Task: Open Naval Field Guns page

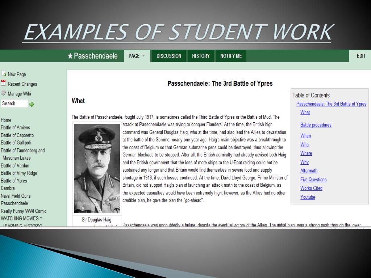Action: tap(16, 196)
